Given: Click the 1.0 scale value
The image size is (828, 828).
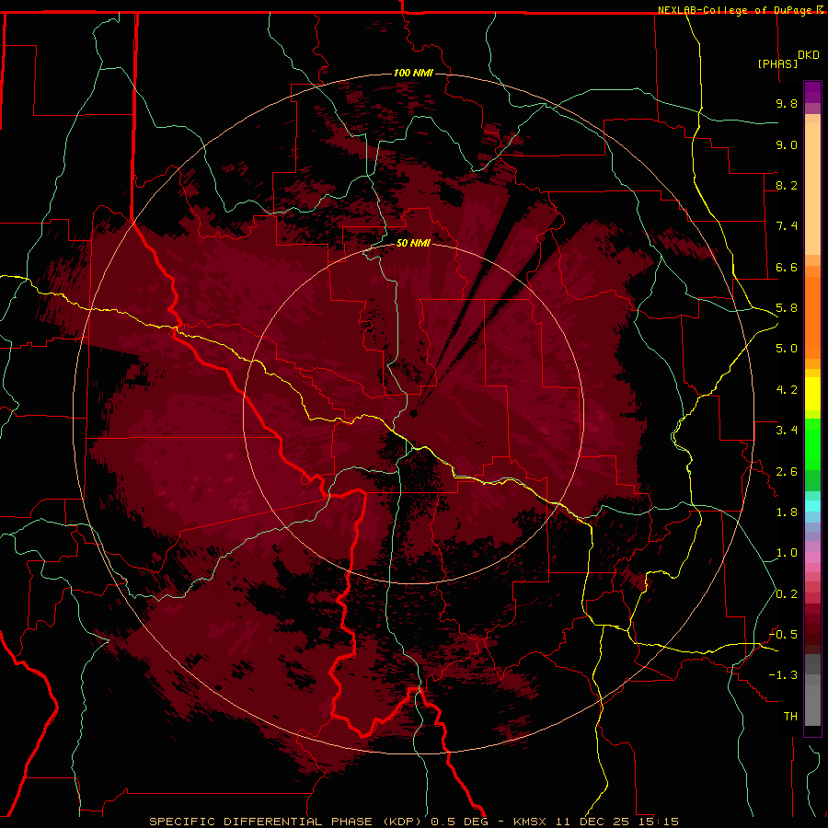Looking at the screenshot, I should coord(787,553).
